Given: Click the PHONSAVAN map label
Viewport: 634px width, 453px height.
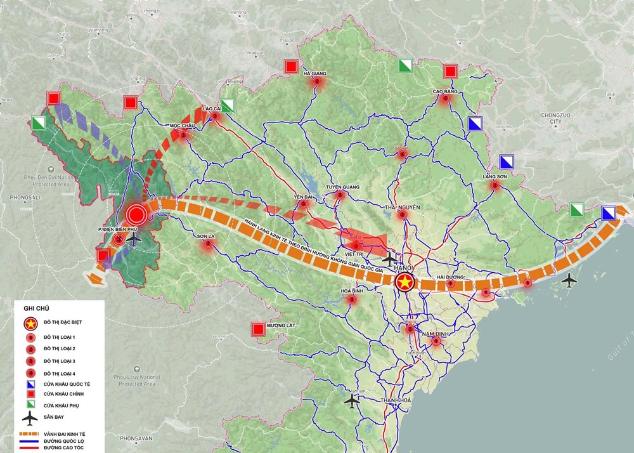Looking at the screenshot, I should pos(136,438).
